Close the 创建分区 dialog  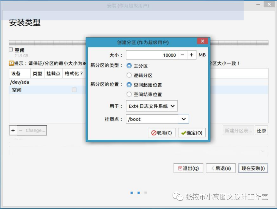pyautogui.click(x=202, y=41)
